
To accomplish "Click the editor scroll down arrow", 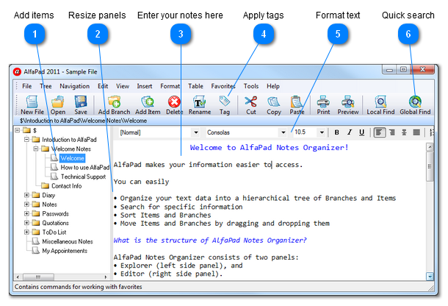I will 430,277.
